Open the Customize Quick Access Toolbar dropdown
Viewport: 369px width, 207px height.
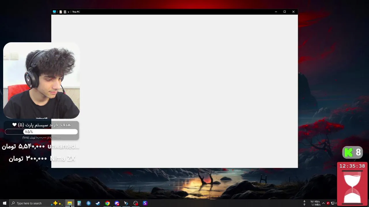[68, 12]
